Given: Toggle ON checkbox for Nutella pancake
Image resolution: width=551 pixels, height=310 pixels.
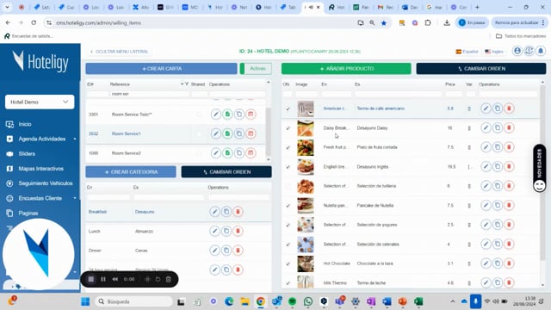Looking at the screenshot, I should (288, 205).
